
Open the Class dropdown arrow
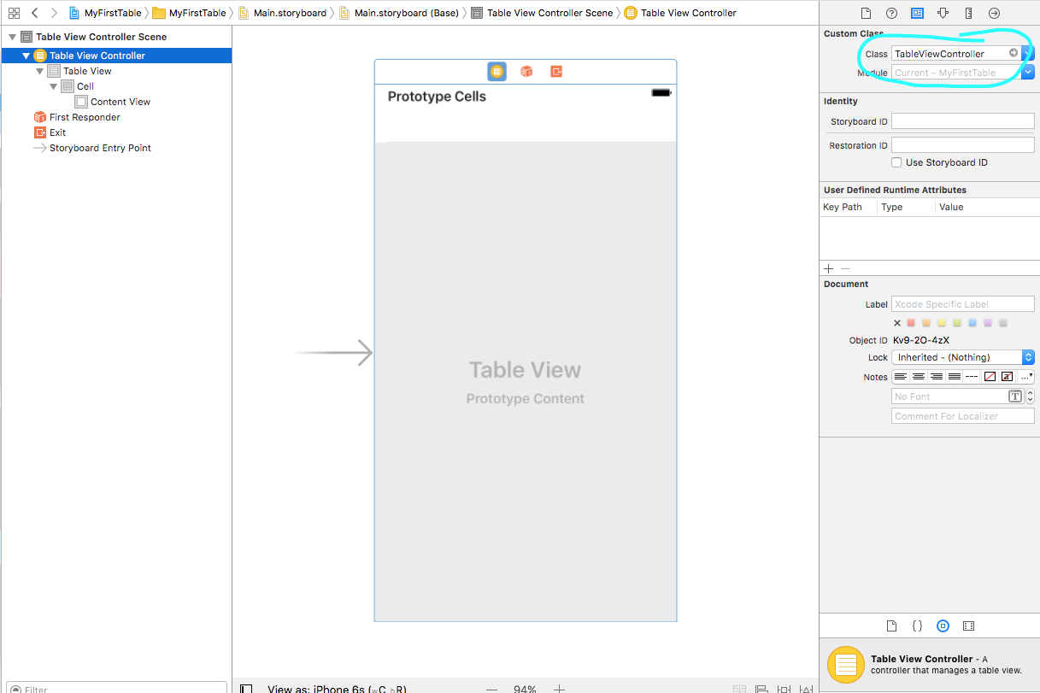click(x=1029, y=53)
